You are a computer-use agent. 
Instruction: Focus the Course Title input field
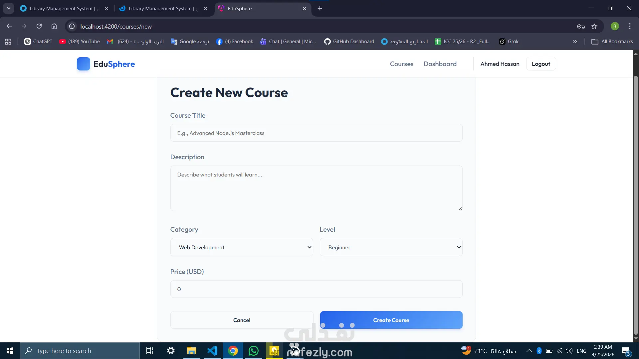pyautogui.click(x=316, y=133)
